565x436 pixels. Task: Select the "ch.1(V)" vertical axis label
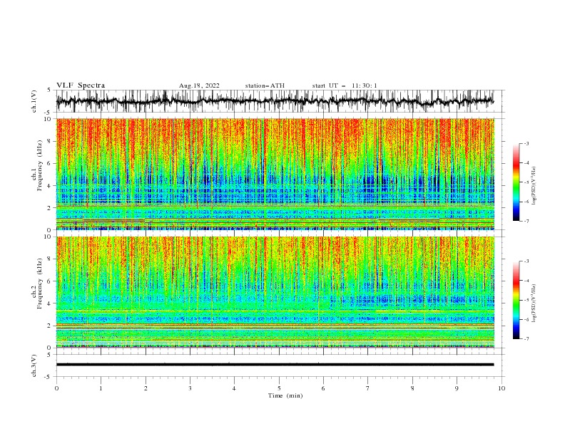34,101
